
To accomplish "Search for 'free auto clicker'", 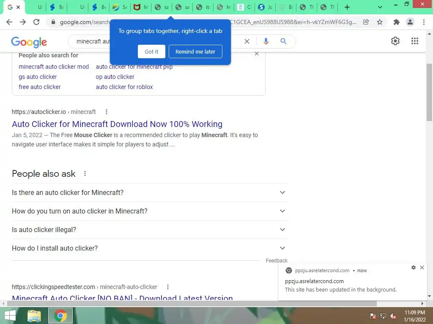I will click(39, 87).
